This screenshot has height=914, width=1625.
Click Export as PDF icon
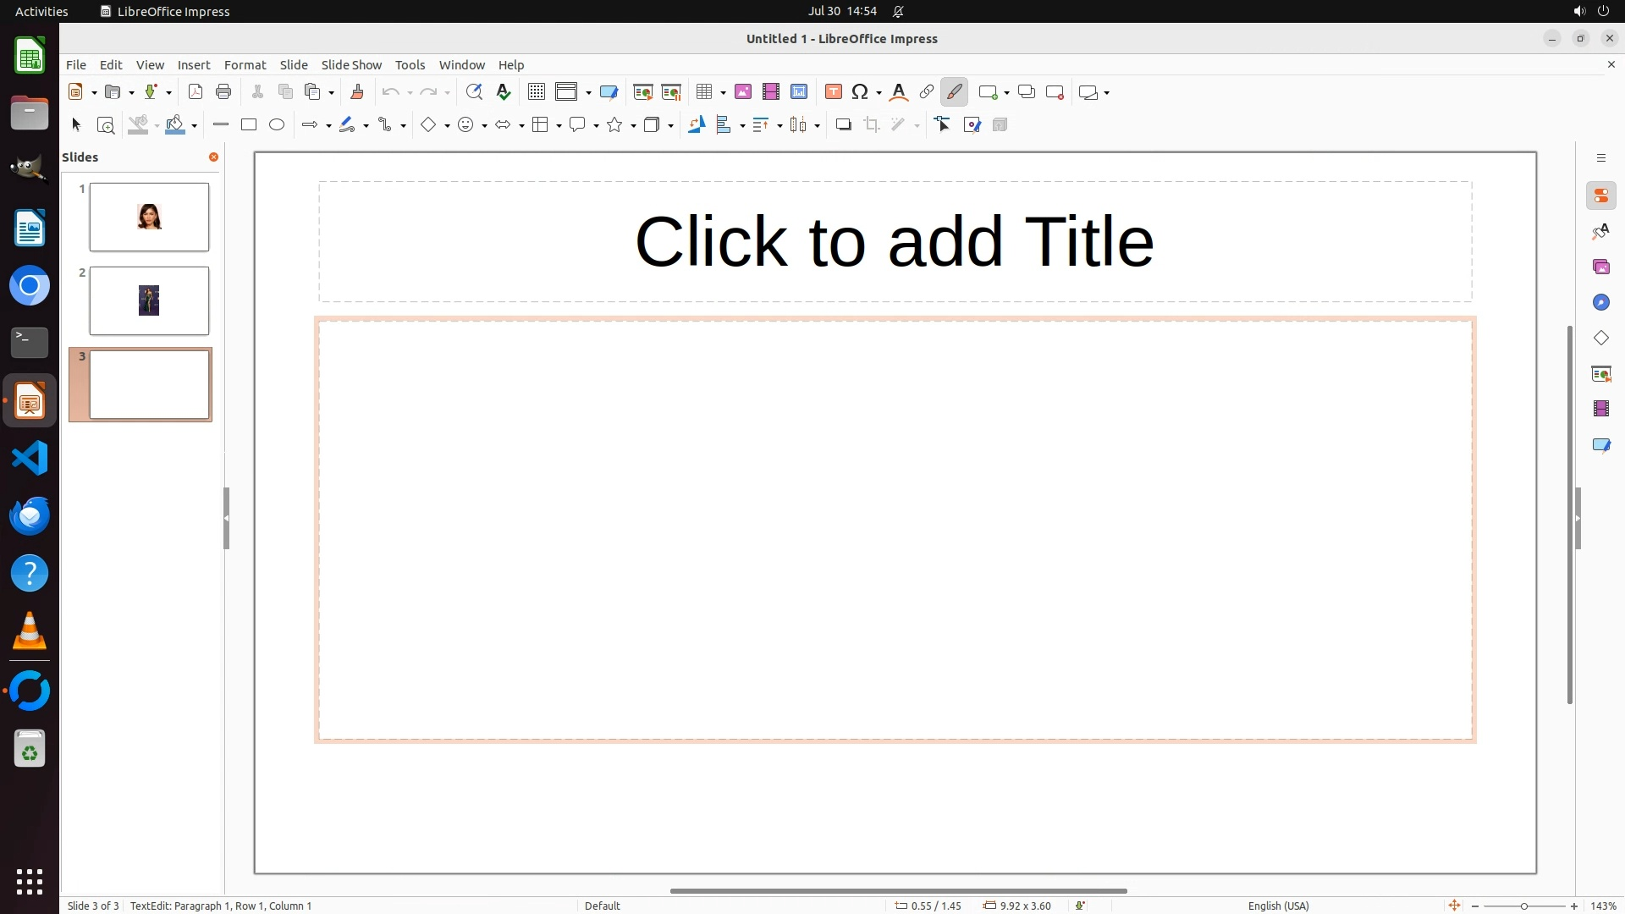(x=196, y=92)
